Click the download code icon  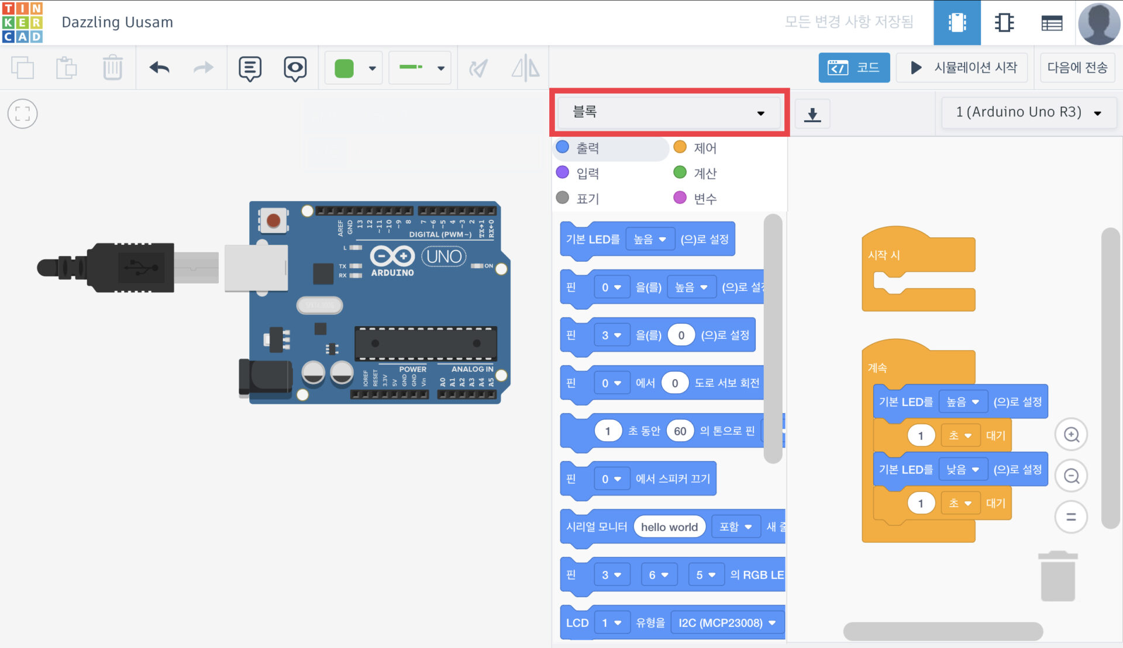tap(812, 113)
